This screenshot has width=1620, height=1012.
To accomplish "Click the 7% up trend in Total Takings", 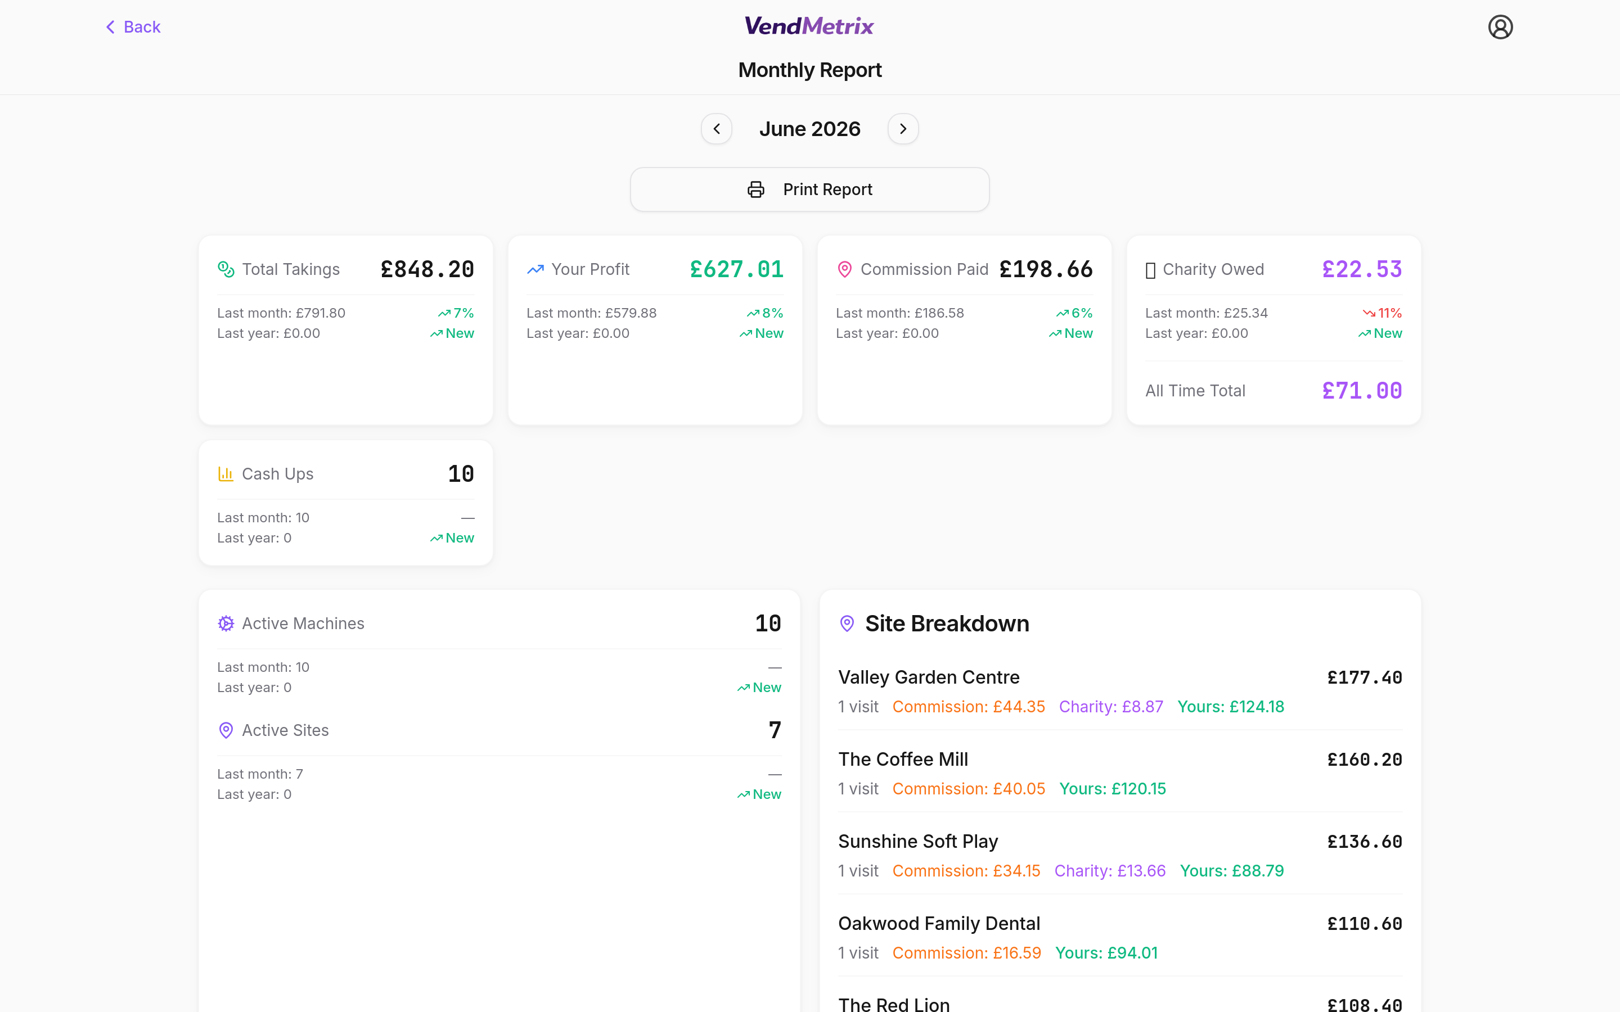I will tap(456, 313).
